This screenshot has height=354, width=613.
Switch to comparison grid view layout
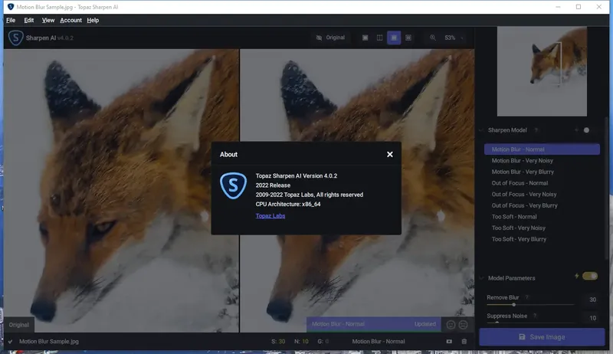pos(408,38)
